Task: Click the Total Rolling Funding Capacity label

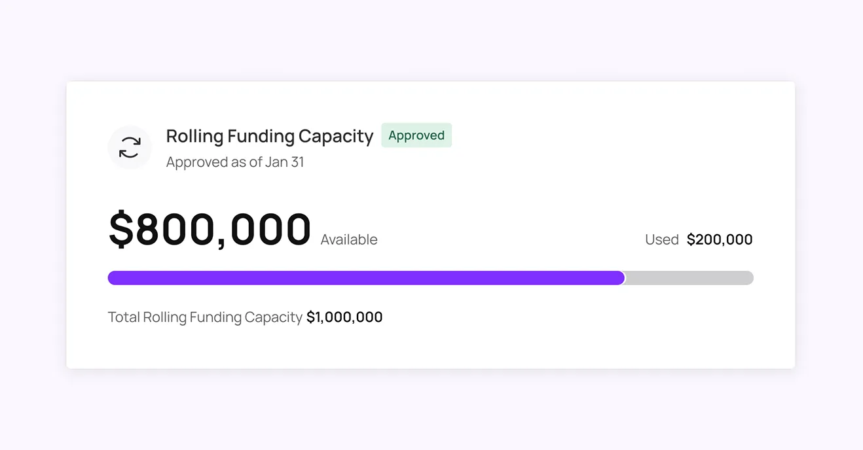Action: [205, 317]
